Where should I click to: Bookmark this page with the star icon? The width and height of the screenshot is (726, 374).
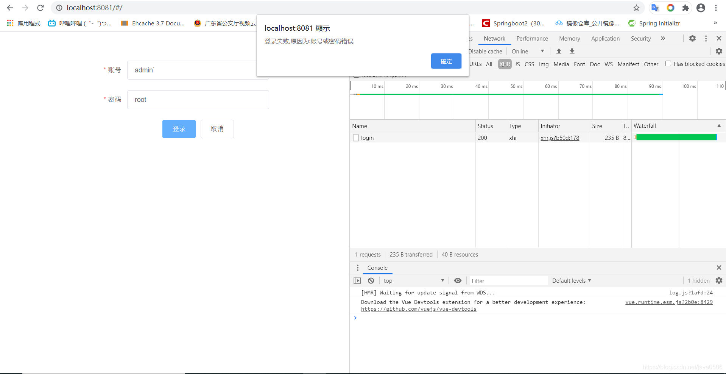[x=636, y=8]
